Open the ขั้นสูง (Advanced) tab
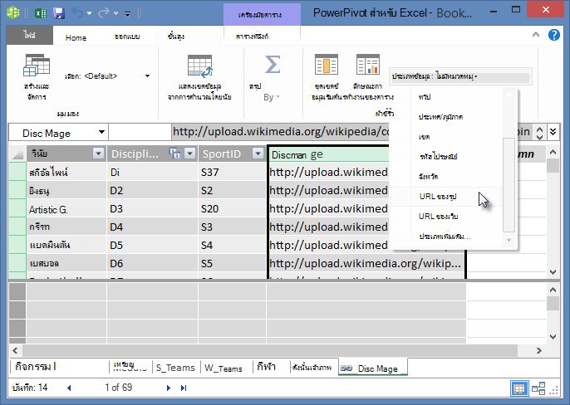The height and width of the screenshot is (405, 570). (176, 37)
